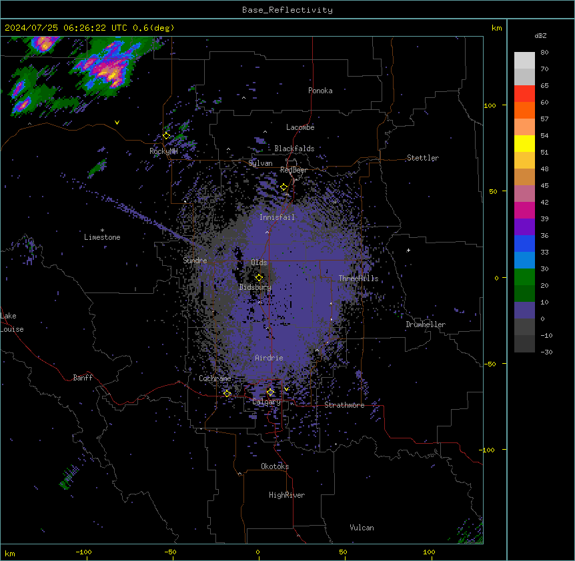Click the Sylvan label
The width and height of the screenshot is (575, 561).
pos(260,163)
